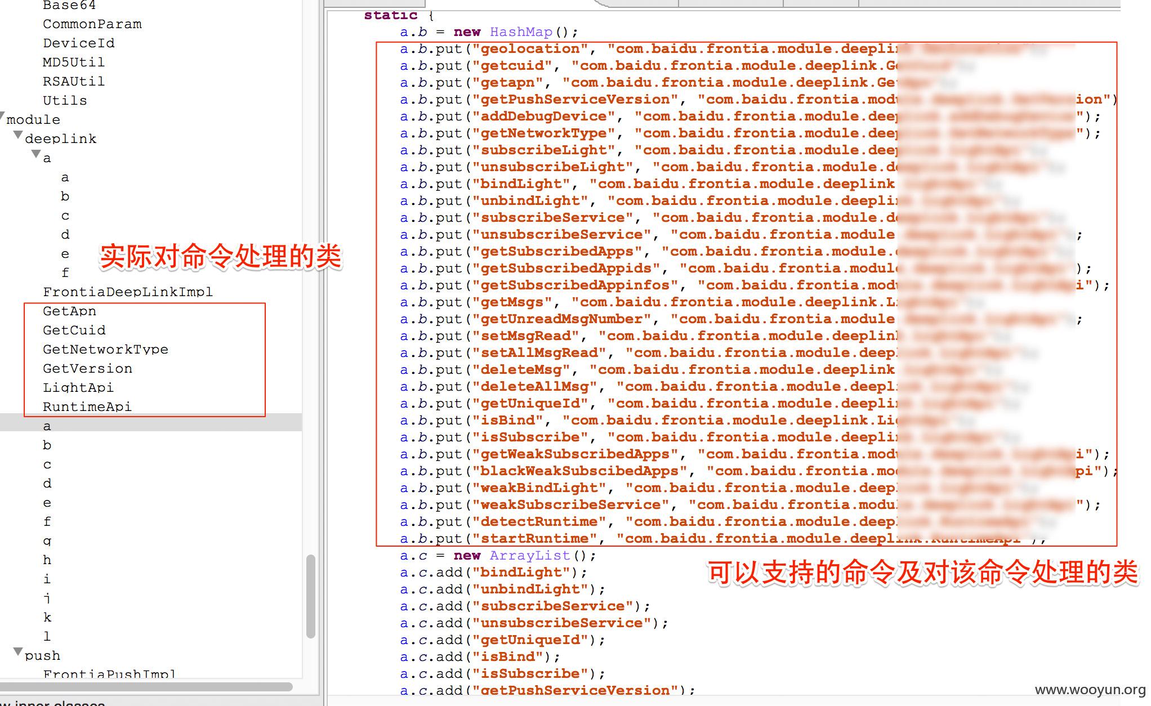Image resolution: width=1151 pixels, height=706 pixels.
Task: Collapse the a package under deeplink
Action: pos(36,154)
